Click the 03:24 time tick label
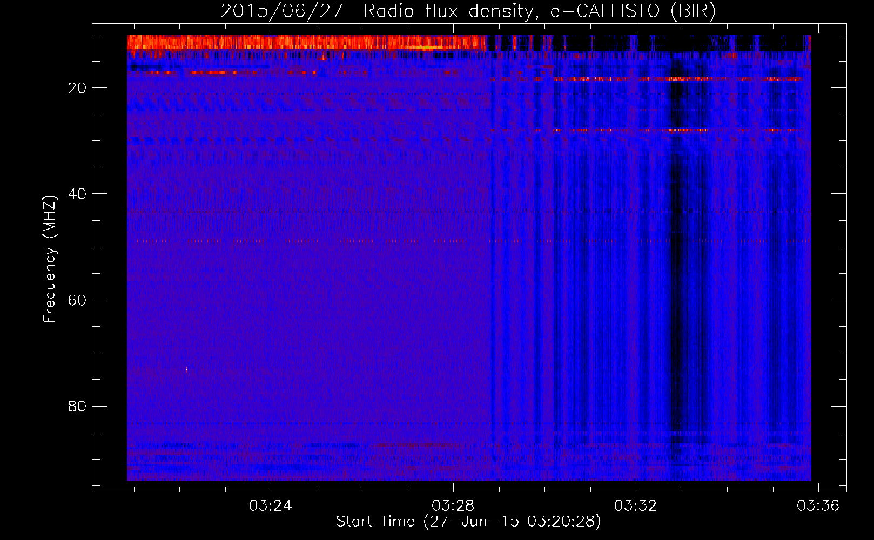The image size is (874, 540). click(270, 505)
